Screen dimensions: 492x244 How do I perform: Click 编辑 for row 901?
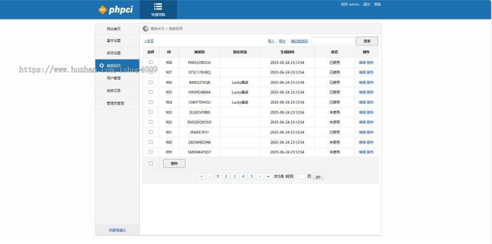(x=362, y=133)
